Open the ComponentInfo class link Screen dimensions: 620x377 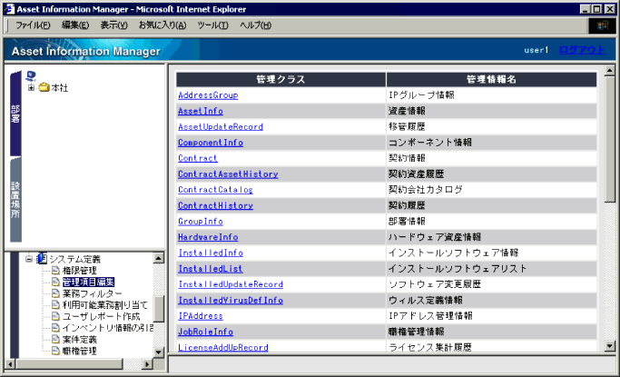click(x=211, y=143)
